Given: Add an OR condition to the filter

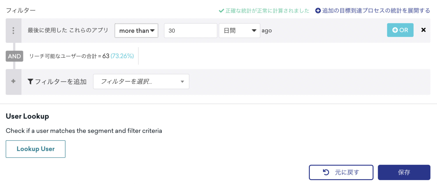Looking at the screenshot, I should tap(400, 30).
